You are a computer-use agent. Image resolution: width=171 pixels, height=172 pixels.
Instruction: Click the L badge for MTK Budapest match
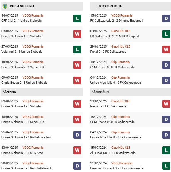tap(166, 34)
